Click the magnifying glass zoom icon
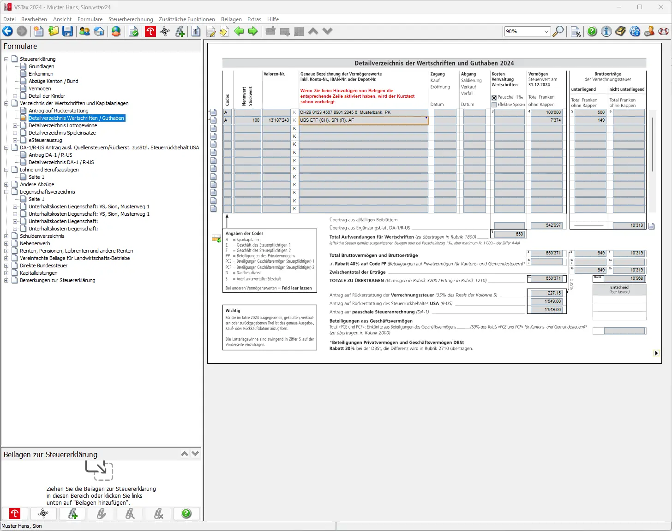 (558, 31)
